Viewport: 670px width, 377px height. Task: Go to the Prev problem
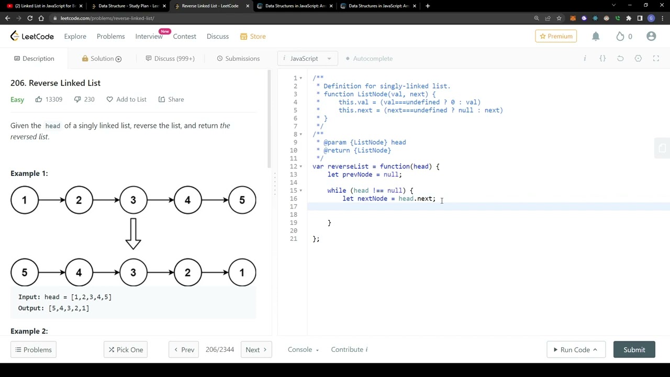pyautogui.click(x=184, y=350)
